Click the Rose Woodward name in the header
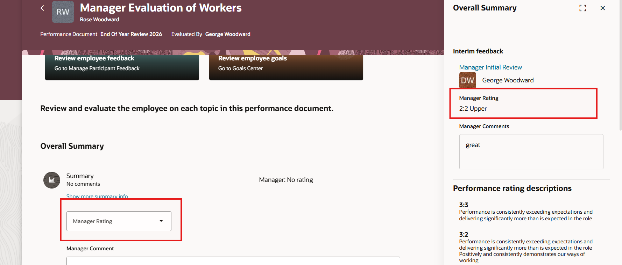 click(x=100, y=20)
